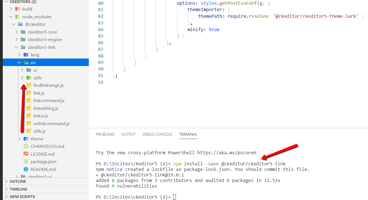This screenshot has width=368, height=200.
Task: Collapse the node_modules folder
Action: [x=11, y=17]
